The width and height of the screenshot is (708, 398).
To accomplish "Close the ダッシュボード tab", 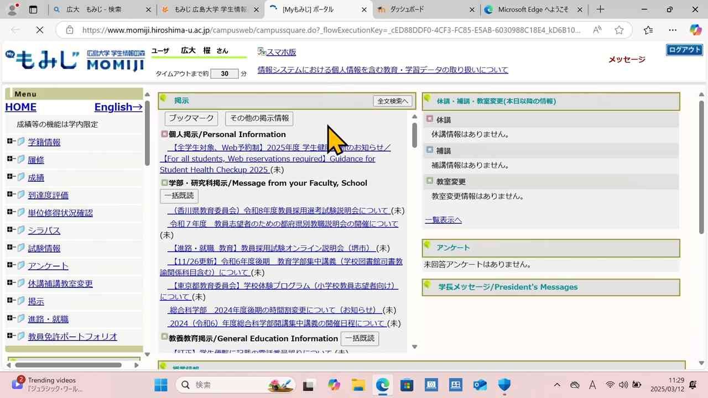I will [471, 9].
